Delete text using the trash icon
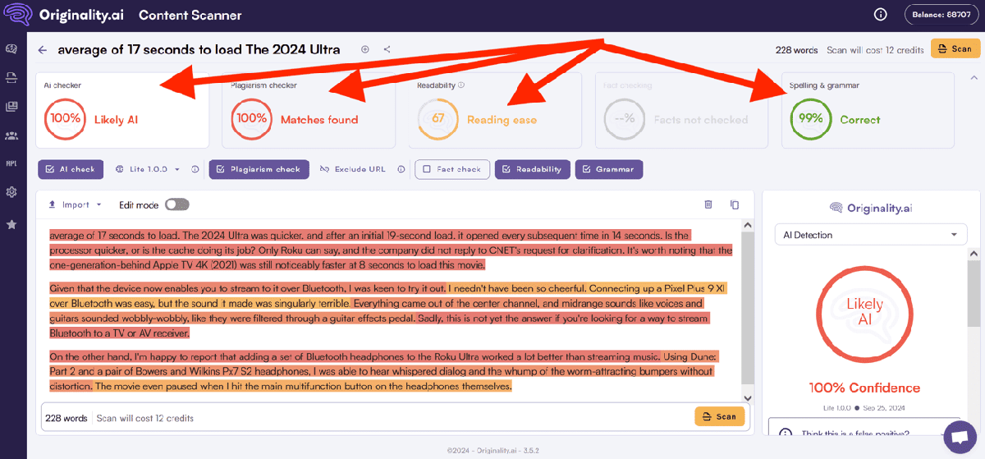The height and width of the screenshot is (459, 985). [x=708, y=204]
